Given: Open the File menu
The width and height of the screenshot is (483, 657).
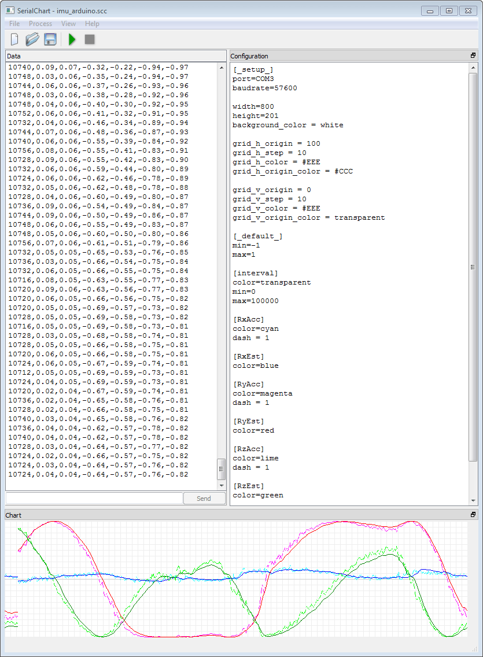Looking at the screenshot, I should click(x=14, y=24).
